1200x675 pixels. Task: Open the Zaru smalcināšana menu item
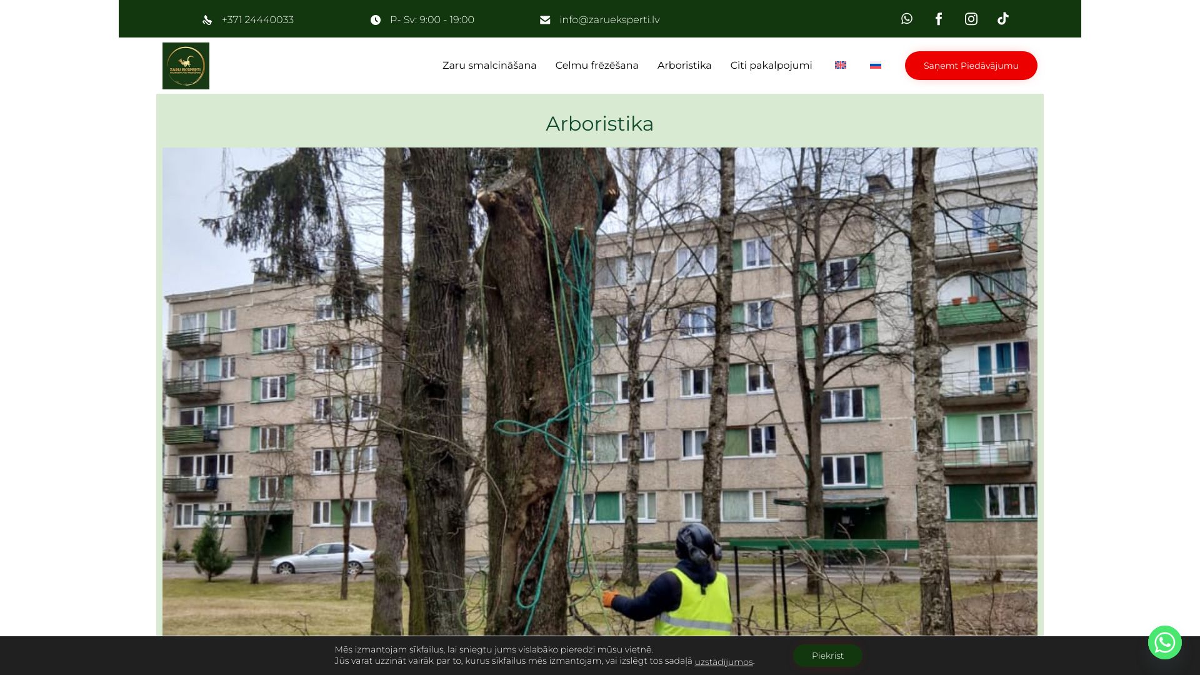click(489, 66)
